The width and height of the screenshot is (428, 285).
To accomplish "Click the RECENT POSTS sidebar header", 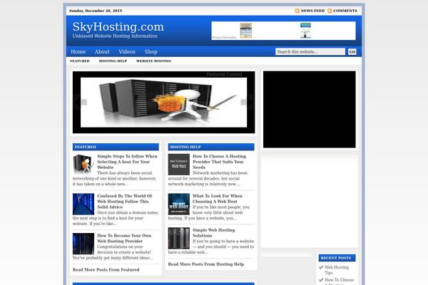I will coord(337,258).
